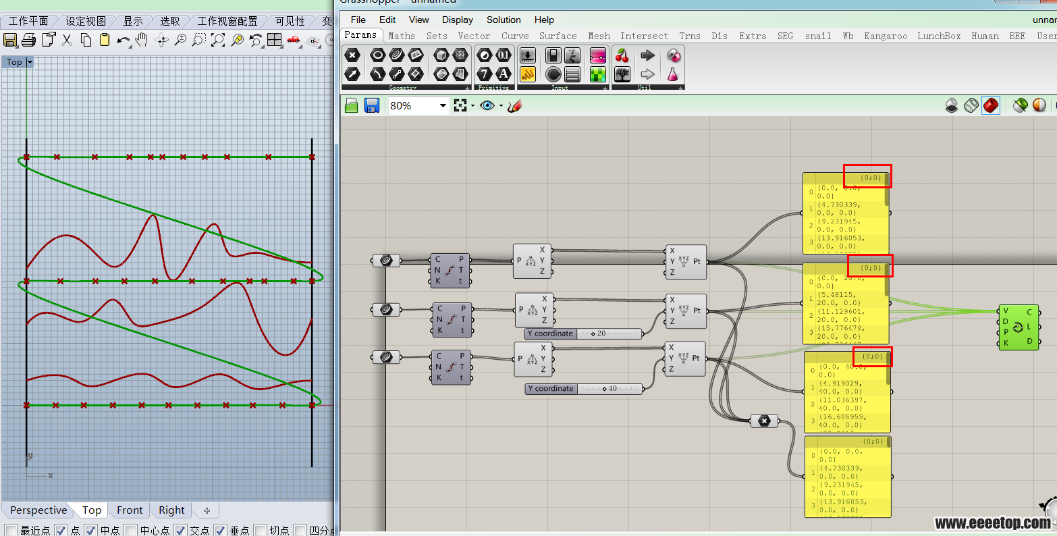Enable the 切点 osnap checkbox
This screenshot has height=536, width=1057.
click(x=260, y=531)
